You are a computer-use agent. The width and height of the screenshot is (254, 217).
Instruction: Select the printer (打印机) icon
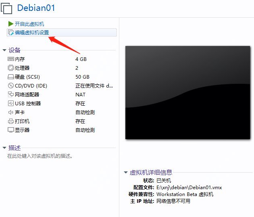11,121
